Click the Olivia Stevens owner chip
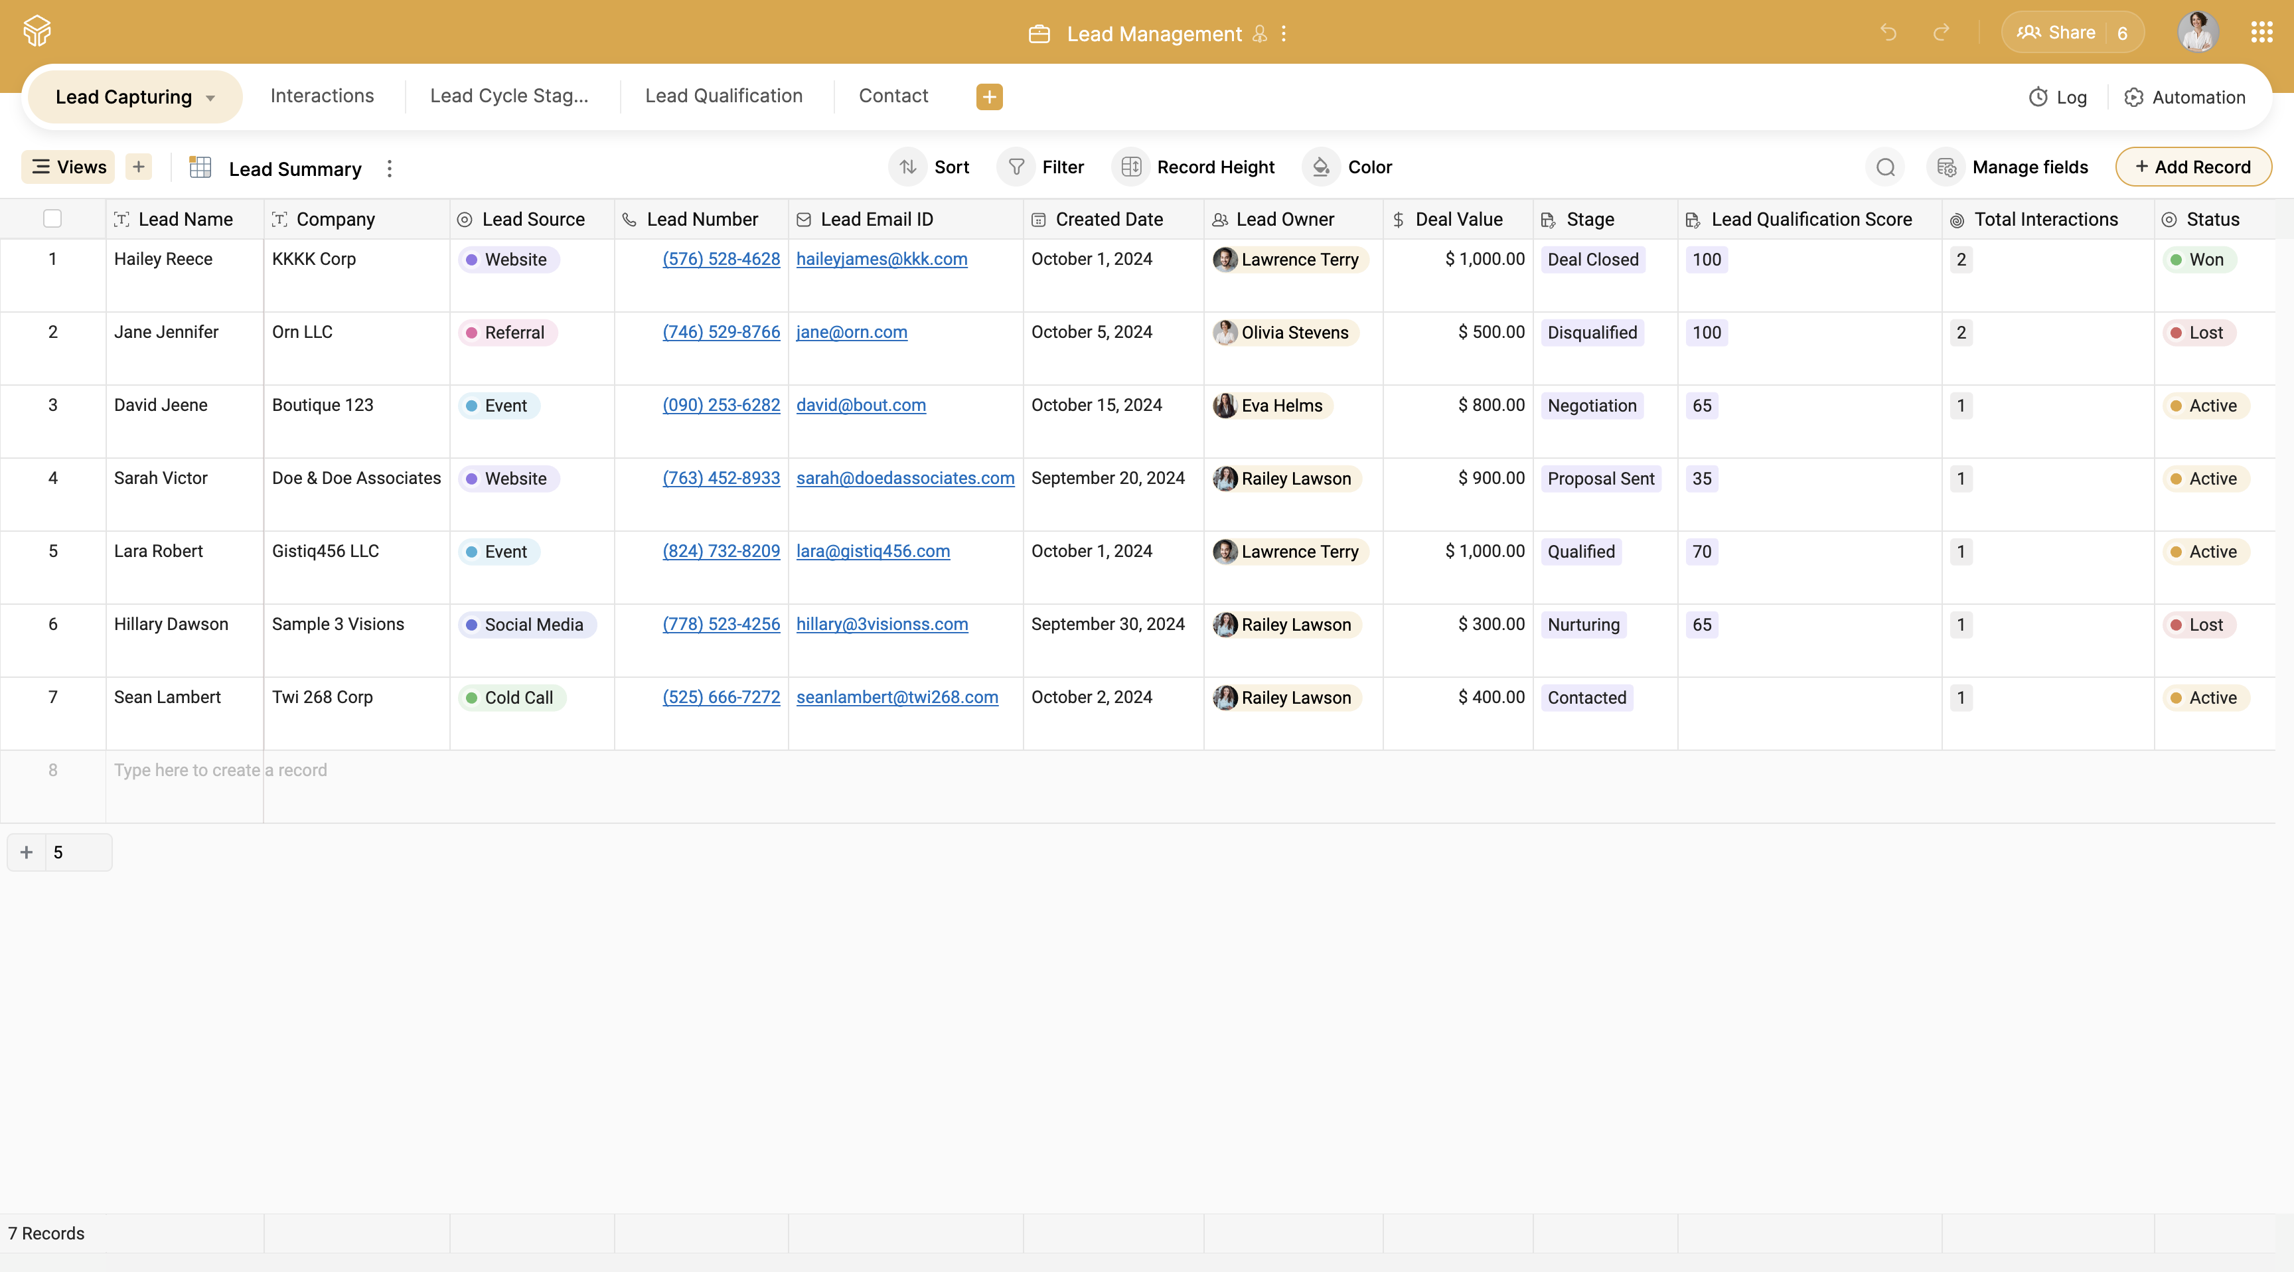Image resolution: width=2294 pixels, height=1272 pixels. tap(1285, 333)
